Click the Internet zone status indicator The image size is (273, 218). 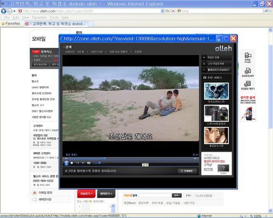(x=205, y=216)
